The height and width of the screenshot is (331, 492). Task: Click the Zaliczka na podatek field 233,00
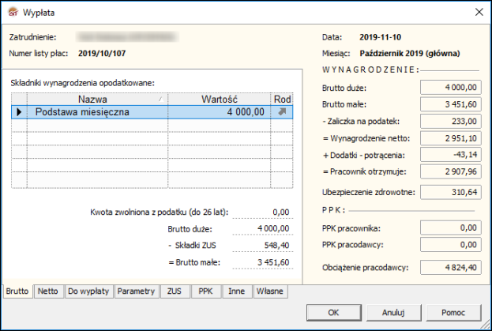451,121
